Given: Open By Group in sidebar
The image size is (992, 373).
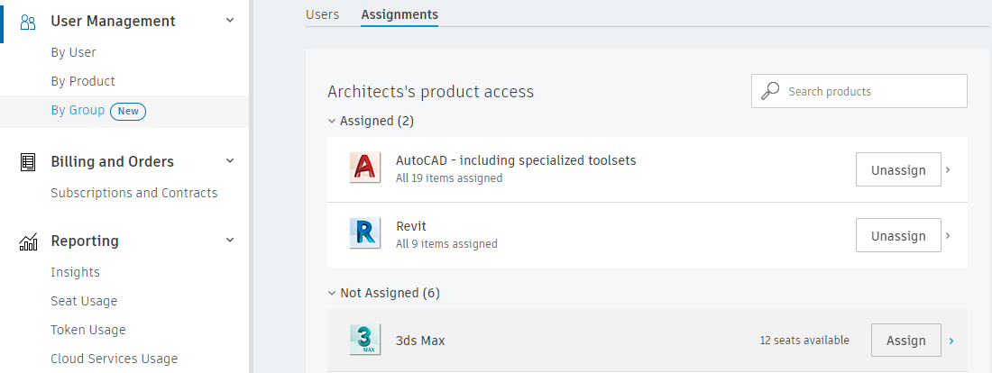Looking at the screenshot, I should tap(78, 111).
